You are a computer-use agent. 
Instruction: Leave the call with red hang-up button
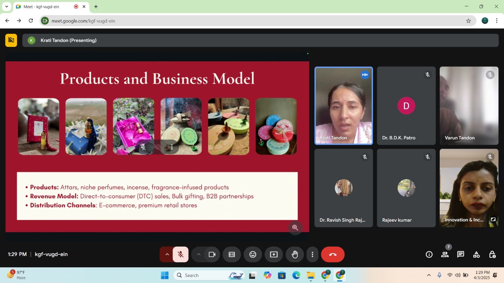coord(333,254)
